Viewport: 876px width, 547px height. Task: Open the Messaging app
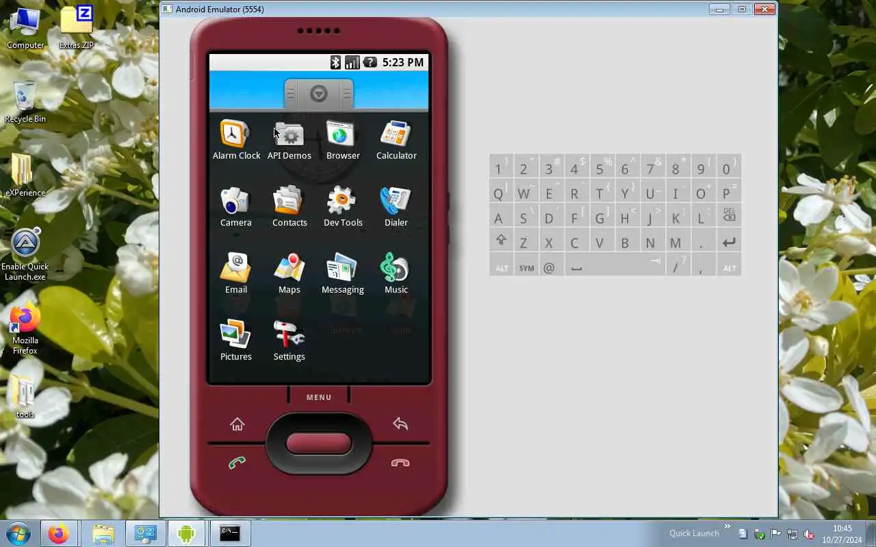pyautogui.click(x=343, y=274)
